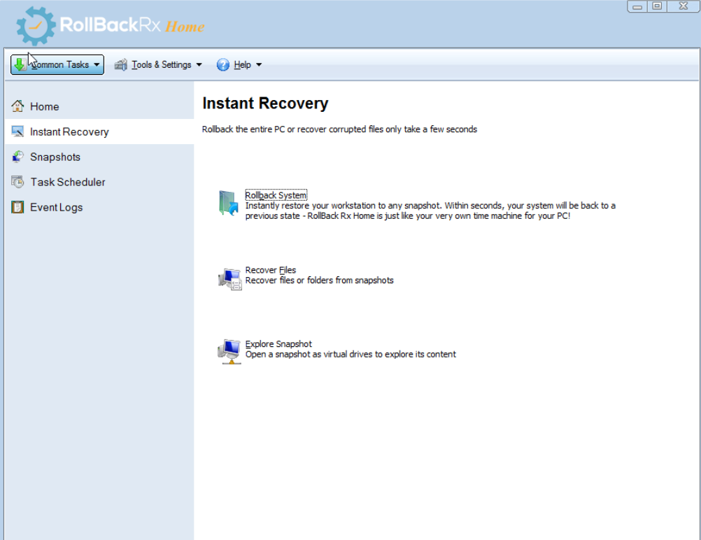Maximize the RollBack Rx window
Screen dimensions: 701x540
pyautogui.click(x=657, y=6)
